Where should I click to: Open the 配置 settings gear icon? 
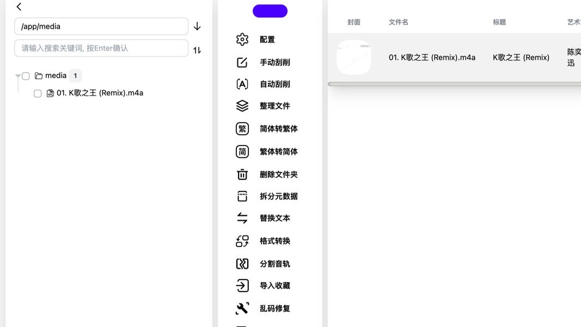(267, 39)
